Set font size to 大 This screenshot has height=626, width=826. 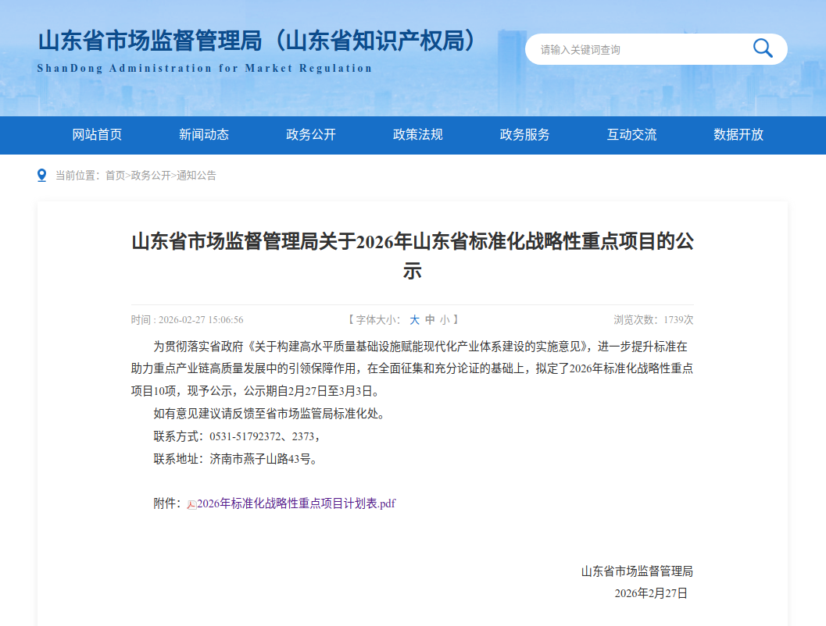pyautogui.click(x=415, y=319)
